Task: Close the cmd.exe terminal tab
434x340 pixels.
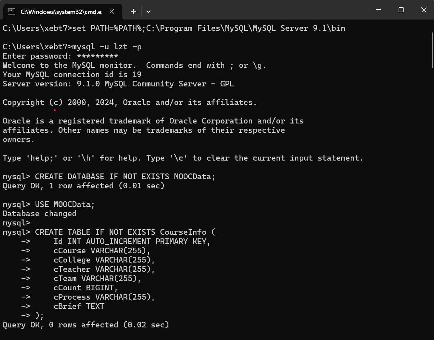Action: 112,12
